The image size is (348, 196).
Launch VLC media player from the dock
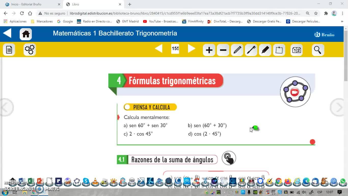[95, 181]
